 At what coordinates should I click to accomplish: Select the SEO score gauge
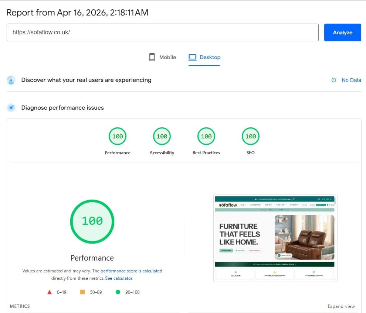tap(250, 136)
